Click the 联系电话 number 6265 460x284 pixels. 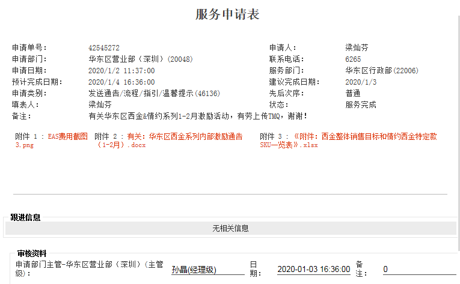pyautogui.click(x=353, y=59)
